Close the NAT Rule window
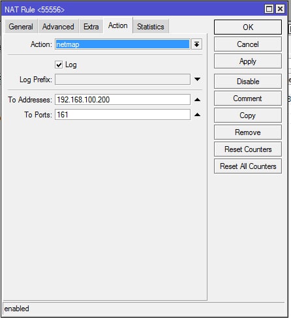 click(x=280, y=9)
